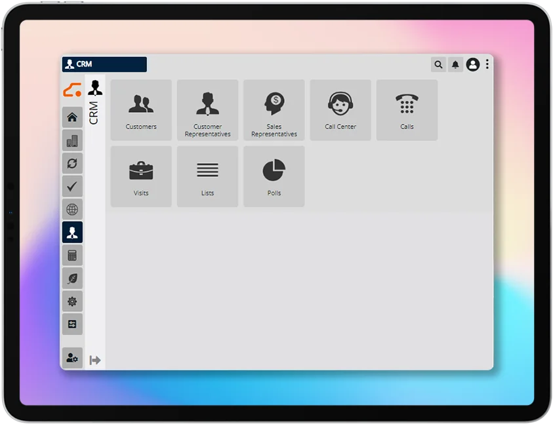Open the globe web module in the sidebar
The width and height of the screenshot is (553, 424).
72,209
